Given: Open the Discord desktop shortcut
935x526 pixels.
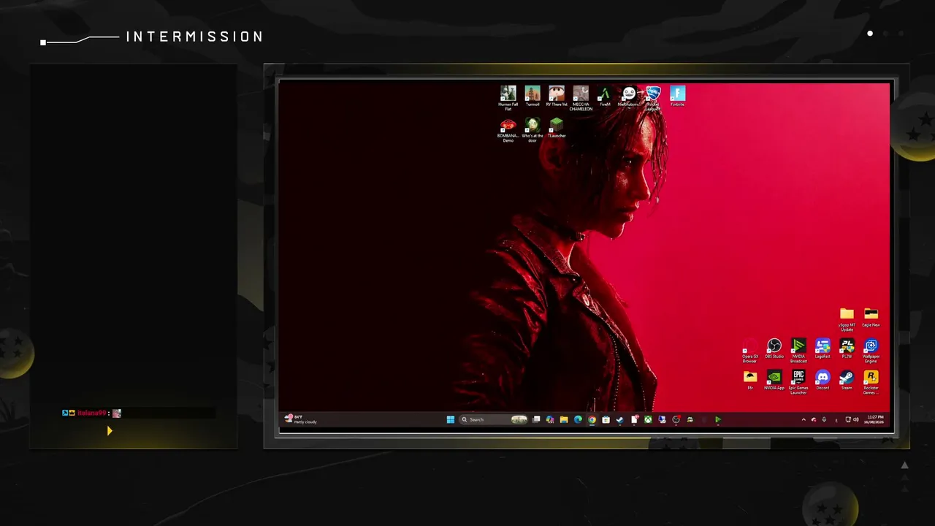Looking at the screenshot, I should 823,380.
